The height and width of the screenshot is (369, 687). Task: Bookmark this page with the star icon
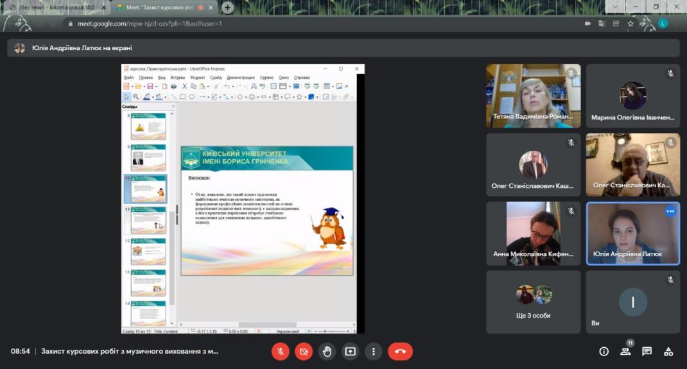click(630, 23)
